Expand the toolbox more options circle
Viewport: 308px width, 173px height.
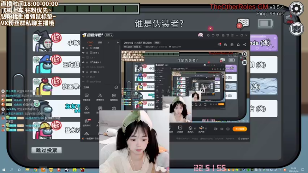coord(116,87)
